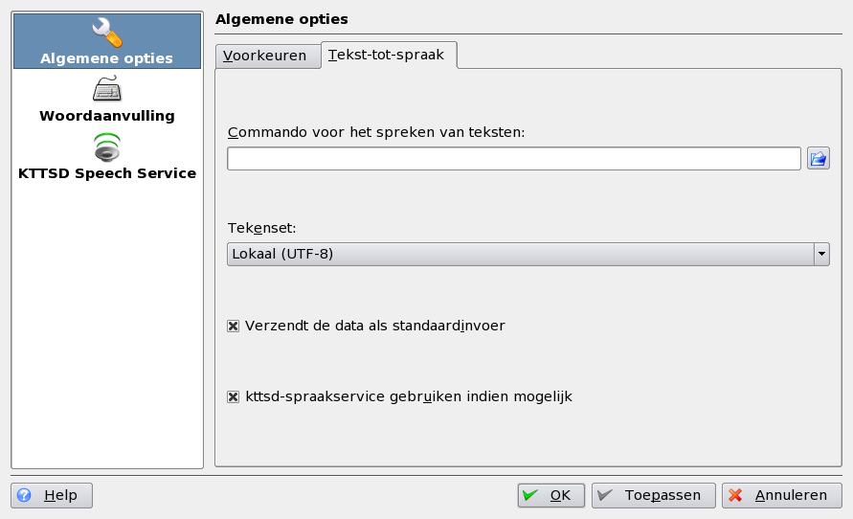The height and width of the screenshot is (519, 853).
Task: Click the gray checkmark icon on Toepassen
Action: click(x=605, y=495)
